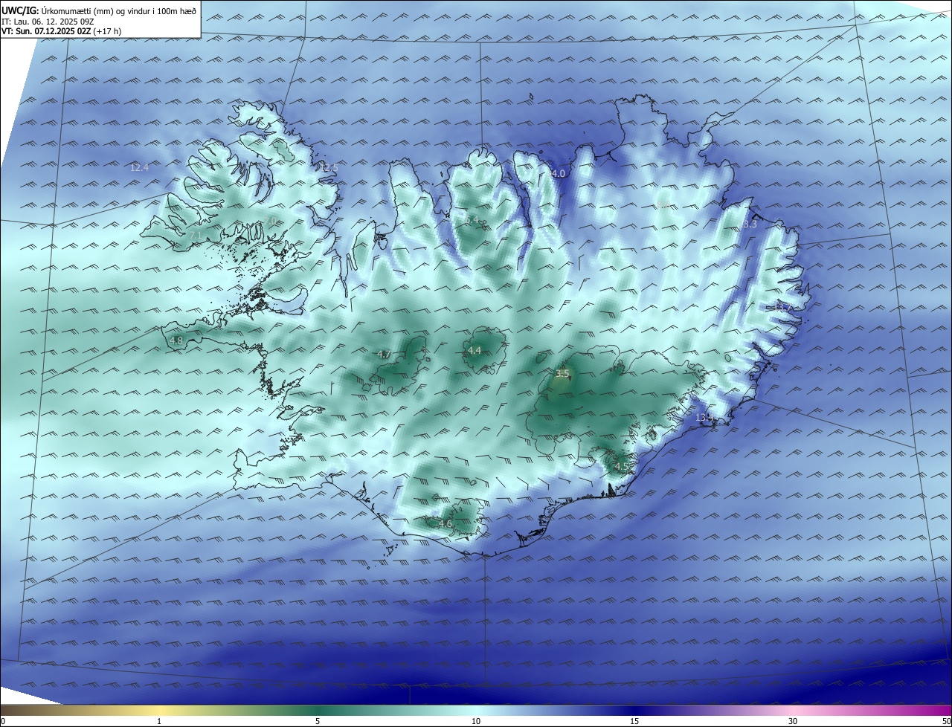The image size is (952, 727).
Task: Click the 4.6 map value label
Action: coord(445,524)
